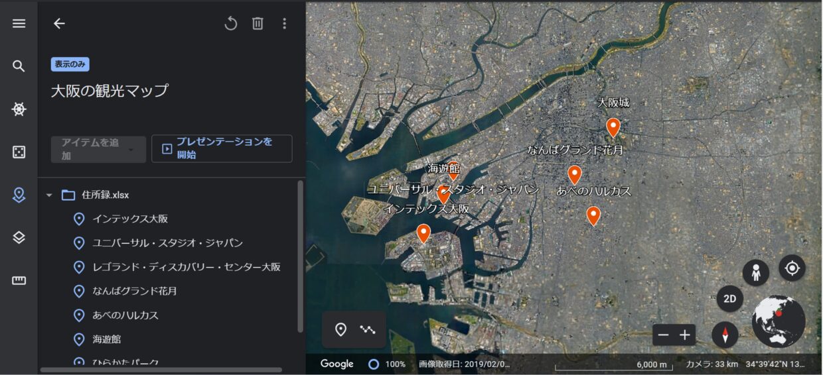Click the インテックス大阪 map marker
823x375 pixels.
[423, 234]
